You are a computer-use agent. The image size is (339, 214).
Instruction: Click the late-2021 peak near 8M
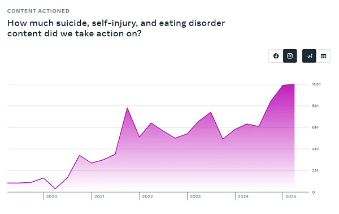coord(127,108)
